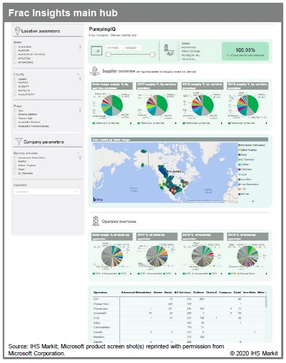Click the Service provider list scrollbar
The image size is (286, 363).
pos(80,157)
